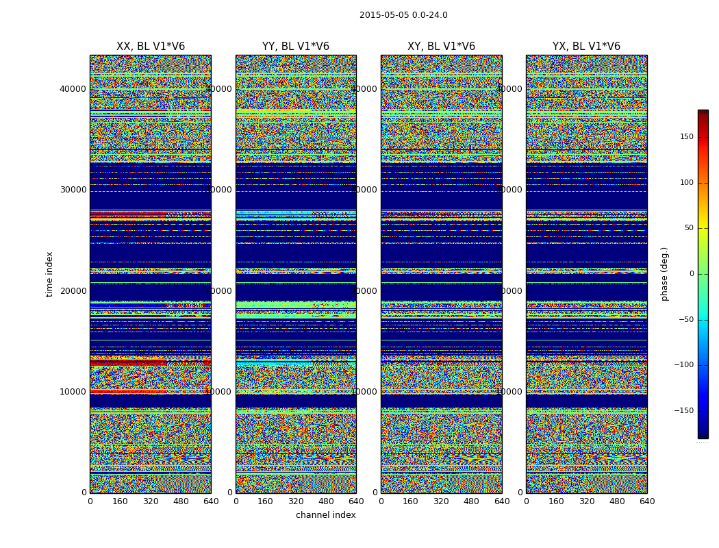Click inside the XX phase plot panel

(x=150, y=274)
